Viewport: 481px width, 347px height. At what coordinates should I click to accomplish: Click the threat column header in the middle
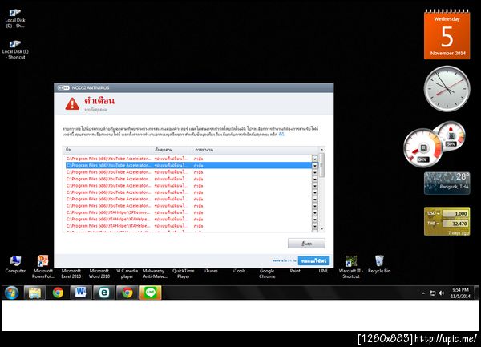pyautogui.click(x=172, y=150)
